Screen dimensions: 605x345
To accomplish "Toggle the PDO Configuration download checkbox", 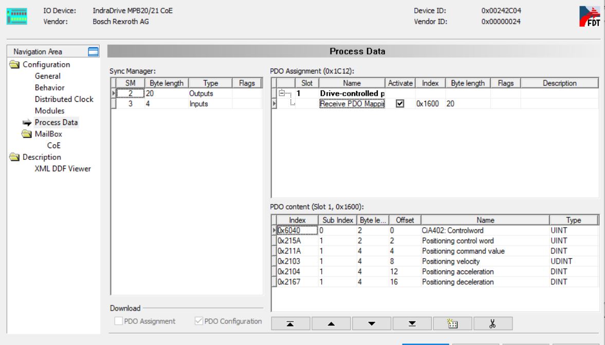I will point(199,321).
